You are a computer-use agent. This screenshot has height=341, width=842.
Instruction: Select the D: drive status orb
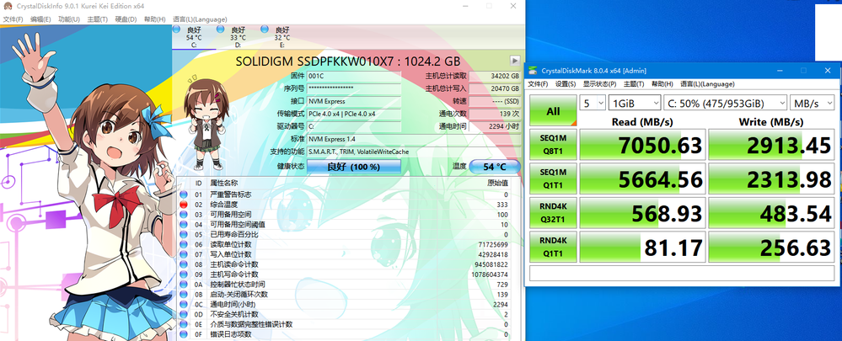point(220,30)
